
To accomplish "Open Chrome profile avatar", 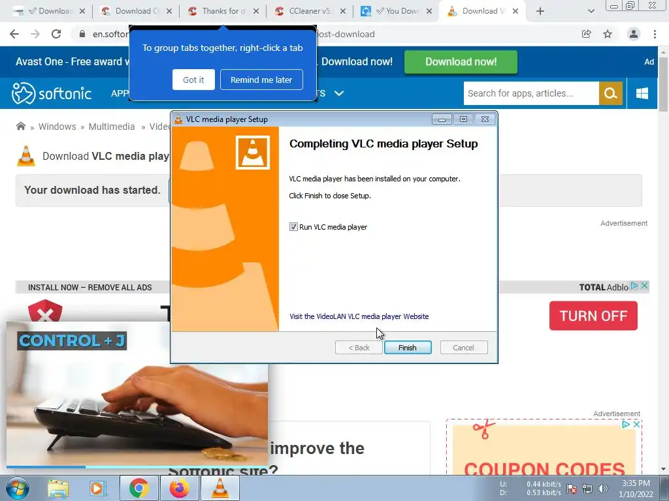I will point(634,34).
